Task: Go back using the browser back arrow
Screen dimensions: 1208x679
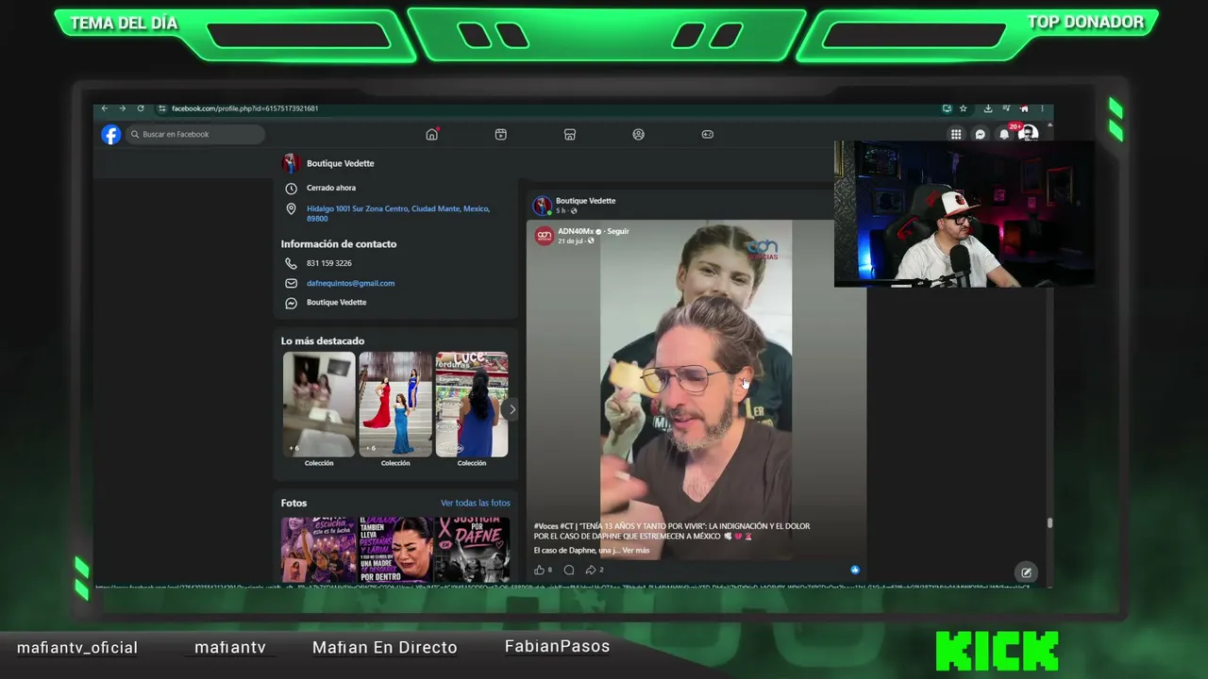Action: pyautogui.click(x=105, y=108)
